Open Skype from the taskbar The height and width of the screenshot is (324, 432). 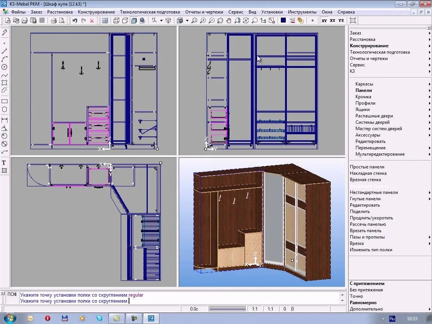[x=99, y=318]
